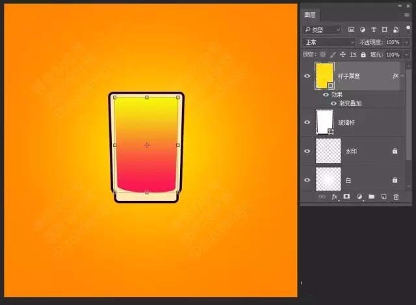Click the top-middle transform handle
Viewport: 416px width, 305px height.
(147, 98)
